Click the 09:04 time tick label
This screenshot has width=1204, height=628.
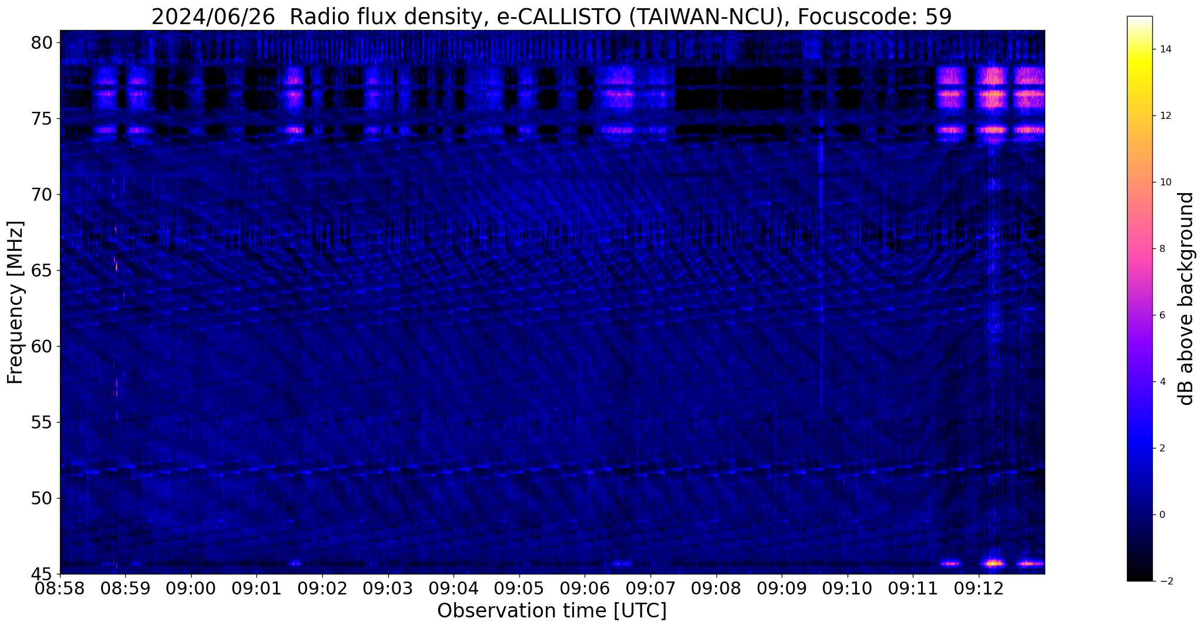pos(453,588)
